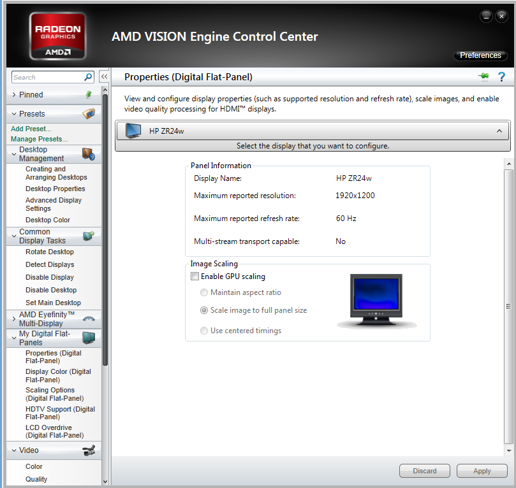This screenshot has height=488, width=516.
Task: Select Use centered timings option
Action: [204, 331]
